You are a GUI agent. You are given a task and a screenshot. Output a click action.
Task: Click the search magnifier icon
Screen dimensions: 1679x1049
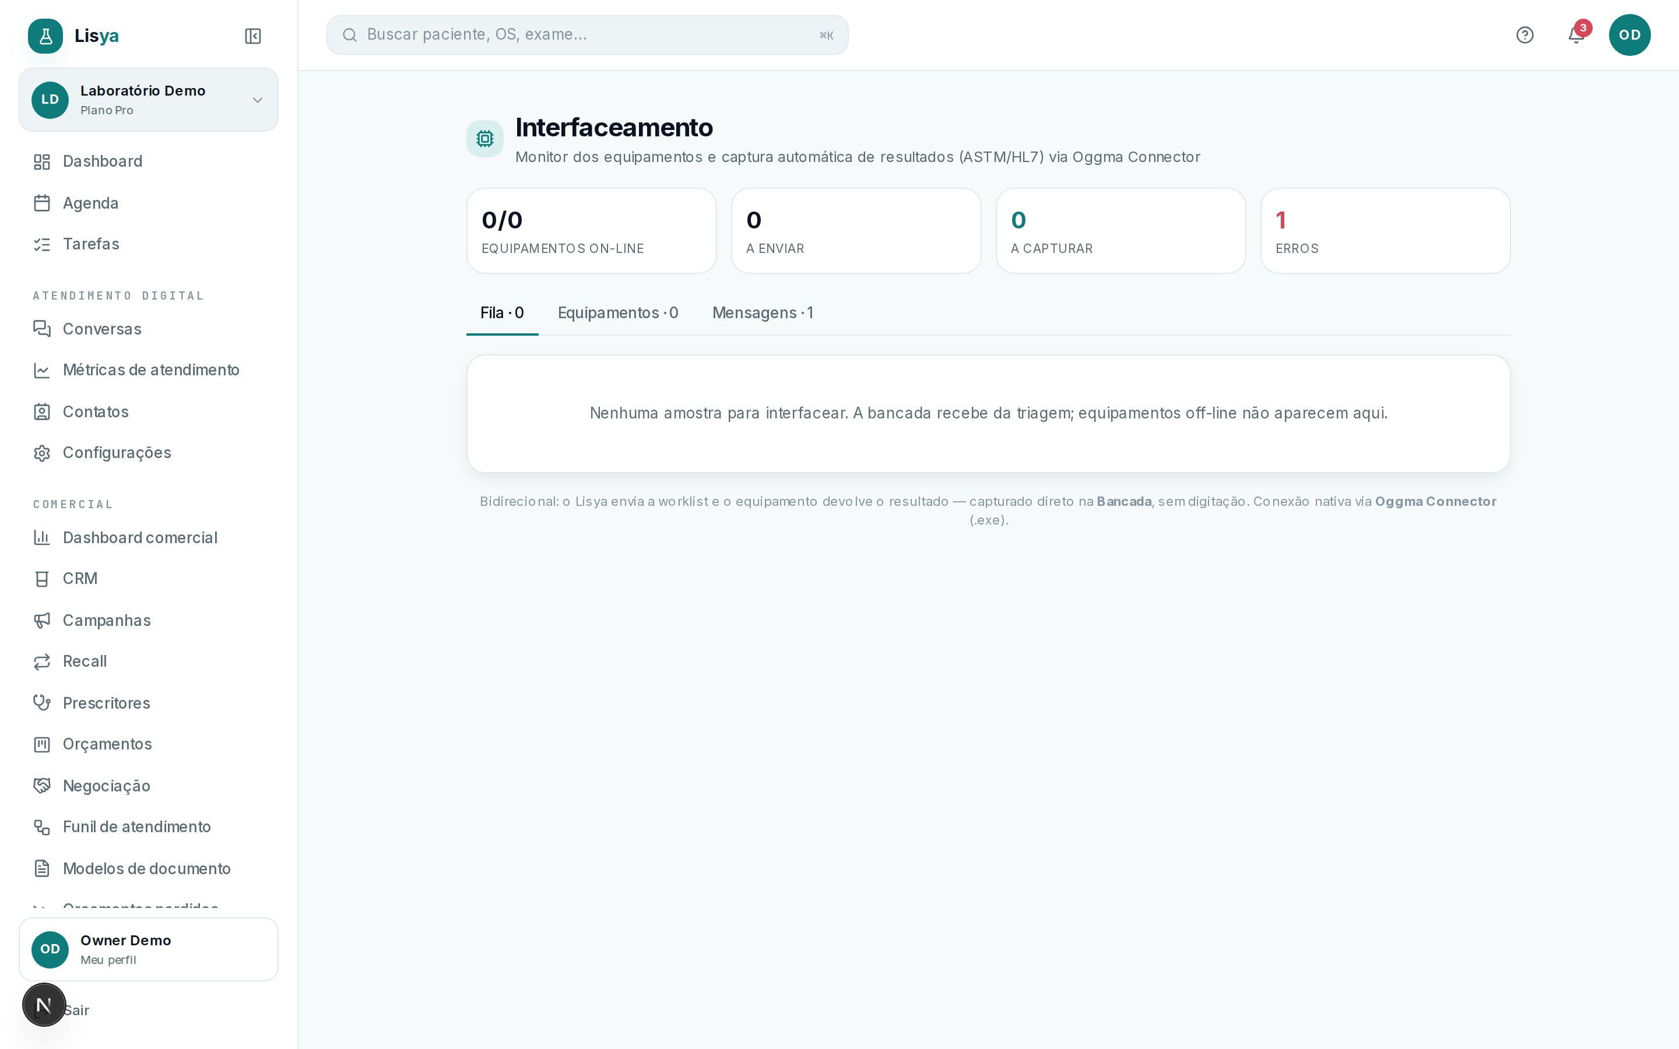point(350,35)
